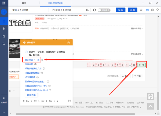The width and height of the screenshot is (161, 116).
Task: Click the 玩创 shop logo thumbnail
Action: click(x=20, y=23)
